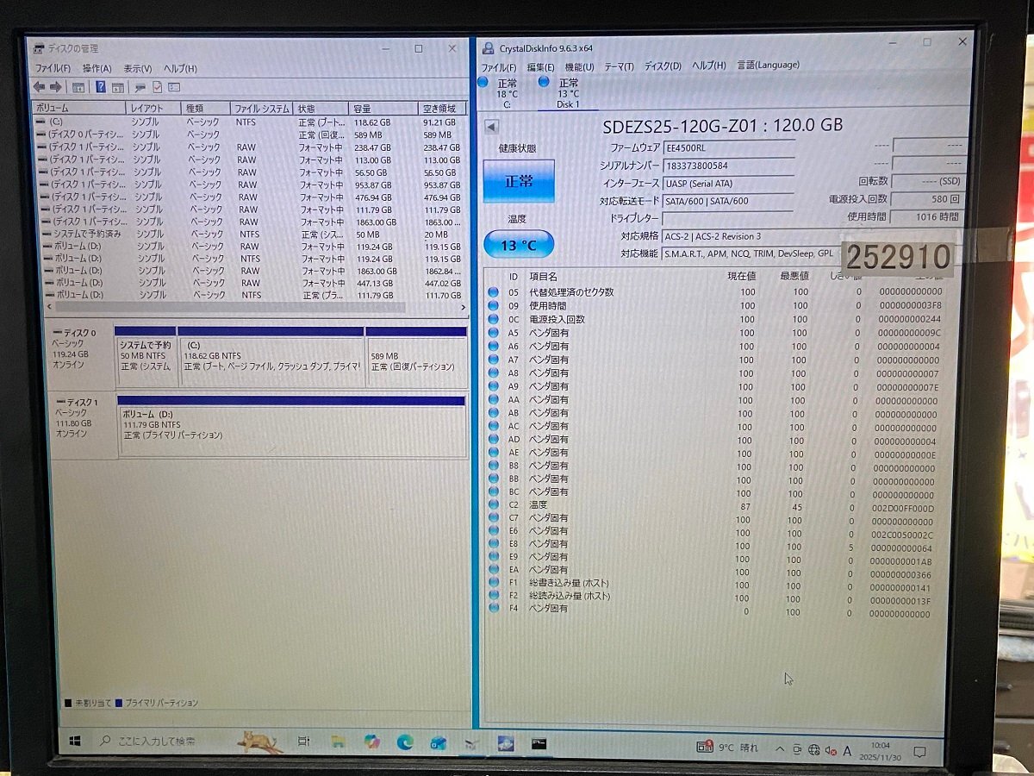Open File Explorer from the taskbar
1034x776 pixels.
tap(338, 742)
